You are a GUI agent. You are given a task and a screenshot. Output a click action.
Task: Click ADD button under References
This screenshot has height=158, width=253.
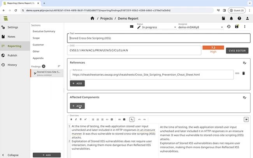click(x=77, y=83)
